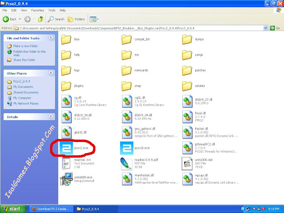Click the Search toolbar button
This screenshot has height=213, width=284.
click(56, 19)
